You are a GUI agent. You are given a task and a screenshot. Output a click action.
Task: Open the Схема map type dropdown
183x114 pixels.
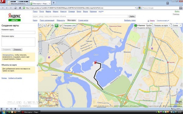[x=177, y=26]
